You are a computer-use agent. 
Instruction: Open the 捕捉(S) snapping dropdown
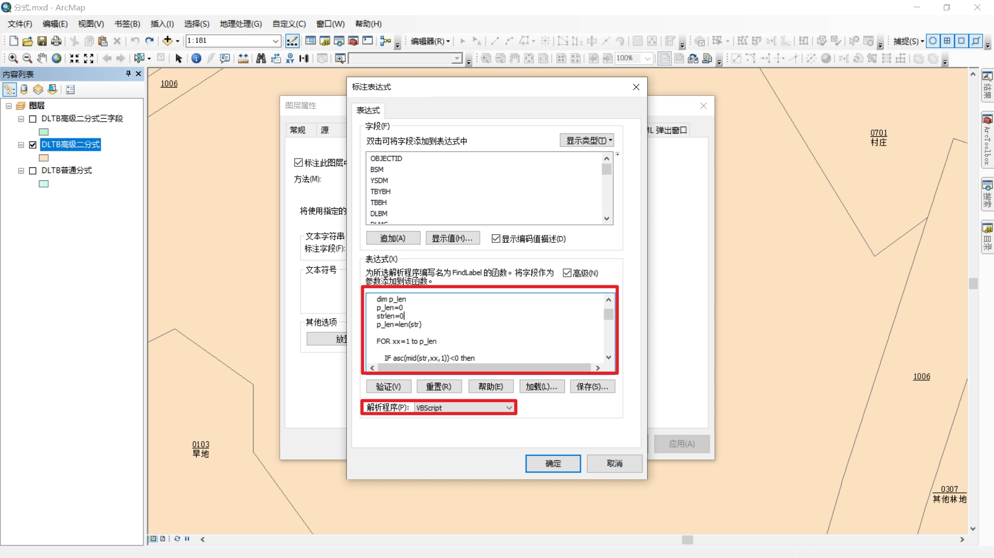pos(909,41)
